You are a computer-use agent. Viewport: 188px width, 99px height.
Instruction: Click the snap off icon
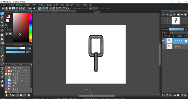tap(40, 8)
